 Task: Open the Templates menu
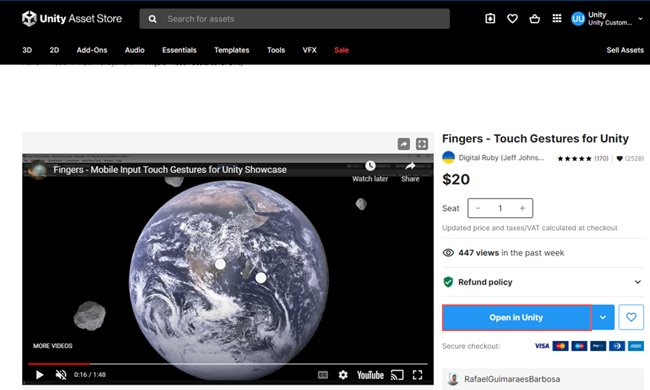[x=232, y=50]
